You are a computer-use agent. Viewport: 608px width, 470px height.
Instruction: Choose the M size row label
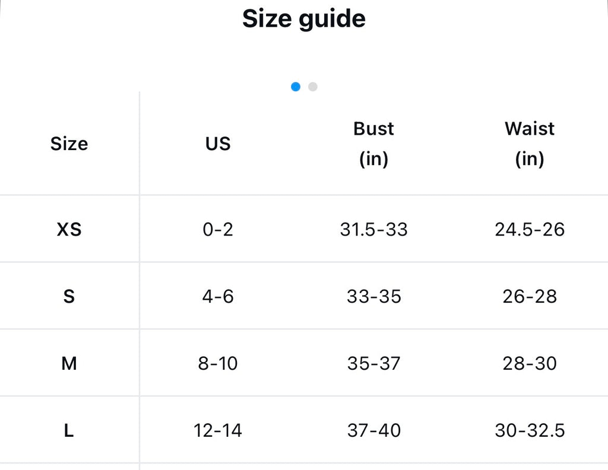(69, 363)
